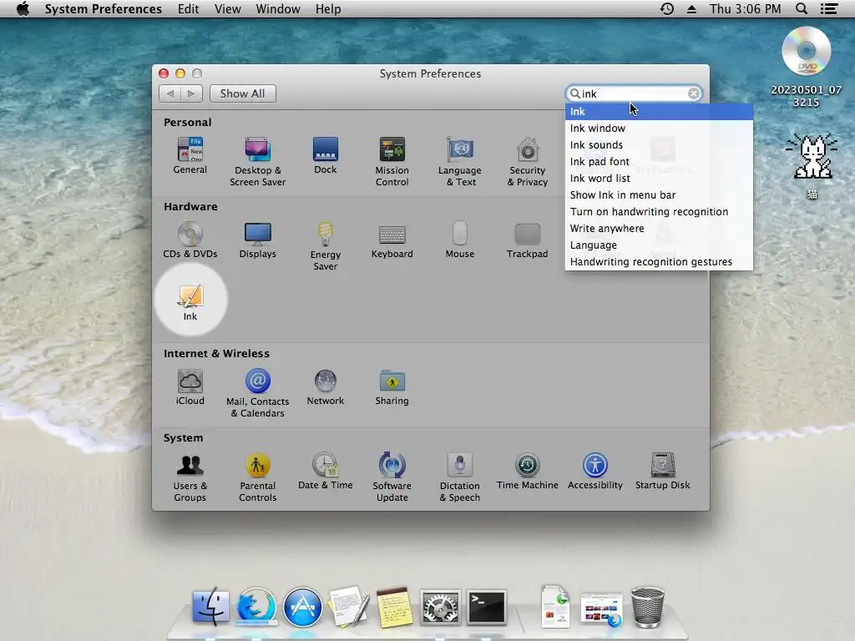Screen dimensions: 855x641
Task: Open Date & Time preferences
Action: 325,471
